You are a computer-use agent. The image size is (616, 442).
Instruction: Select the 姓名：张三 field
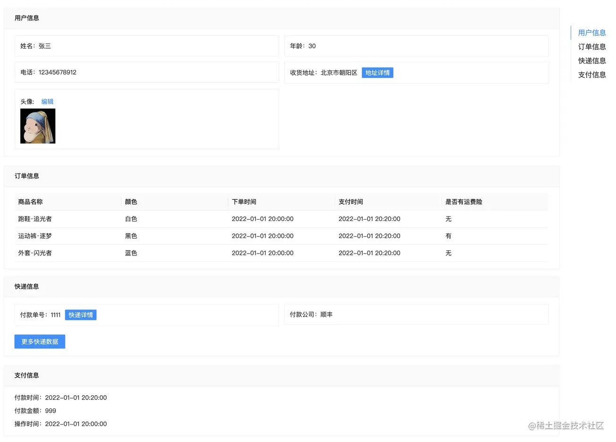click(x=147, y=46)
